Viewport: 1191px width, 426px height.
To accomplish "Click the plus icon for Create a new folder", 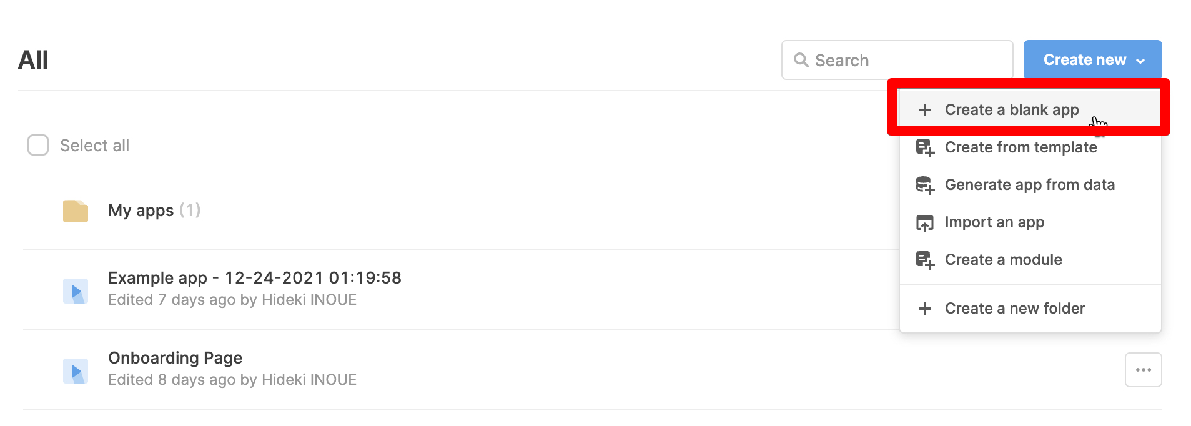I will (x=925, y=309).
